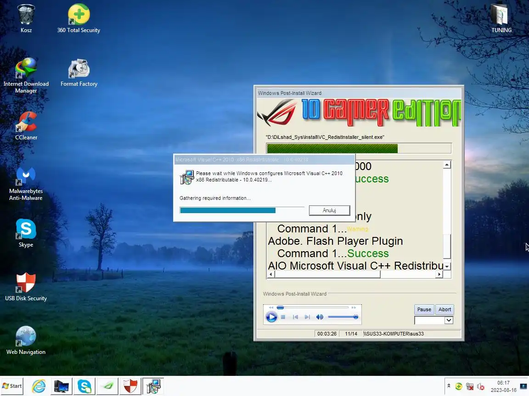Click the 10 Gamer Edition banner

[x=359, y=112]
